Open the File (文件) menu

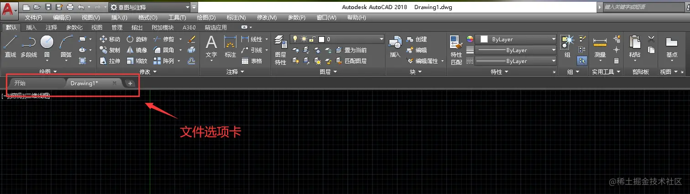pos(33,18)
